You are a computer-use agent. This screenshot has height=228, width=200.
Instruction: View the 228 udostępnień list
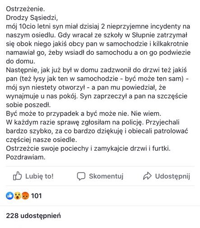pos(33,216)
